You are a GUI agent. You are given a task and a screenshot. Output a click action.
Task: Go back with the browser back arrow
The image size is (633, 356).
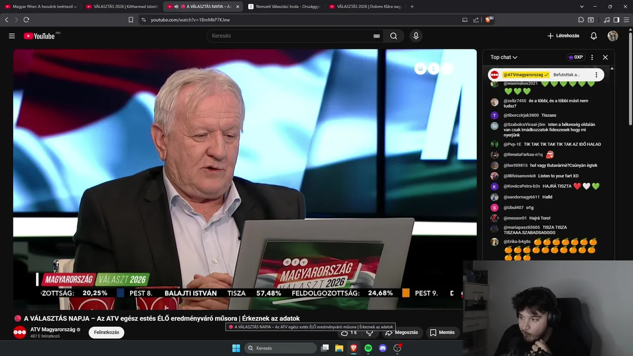[6, 20]
